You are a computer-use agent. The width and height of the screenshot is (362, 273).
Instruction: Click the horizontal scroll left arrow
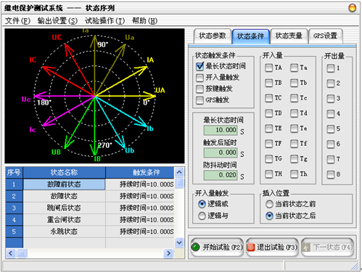coord(10,253)
